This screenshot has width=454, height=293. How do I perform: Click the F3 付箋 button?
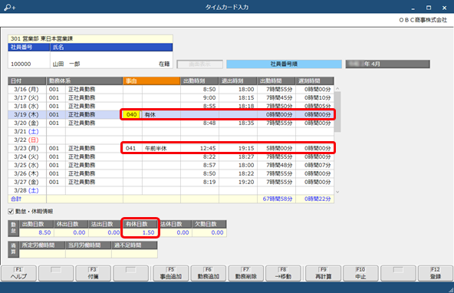coord(94,273)
